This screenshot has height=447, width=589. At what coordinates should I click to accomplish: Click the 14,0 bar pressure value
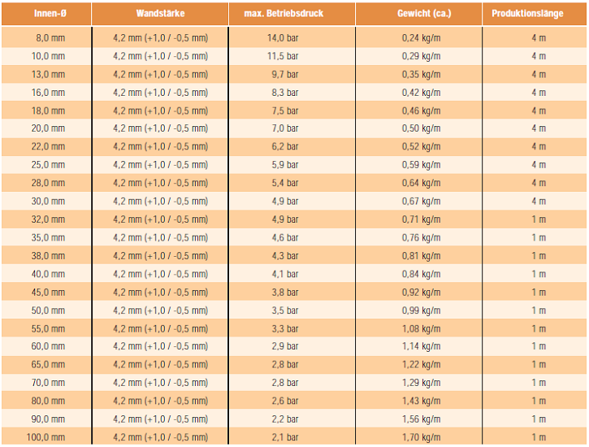pyautogui.click(x=283, y=38)
